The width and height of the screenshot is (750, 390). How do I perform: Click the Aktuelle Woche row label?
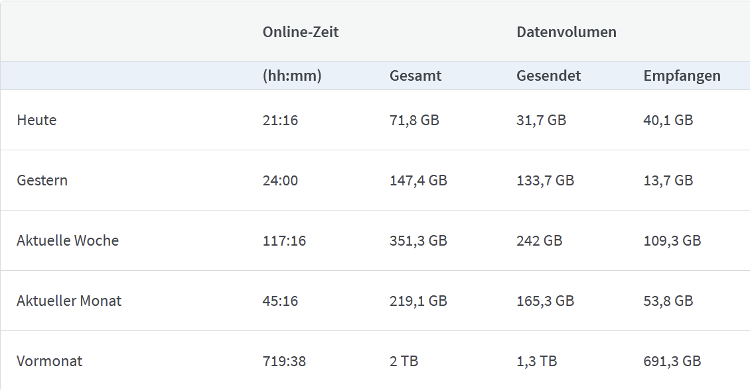[x=68, y=240]
